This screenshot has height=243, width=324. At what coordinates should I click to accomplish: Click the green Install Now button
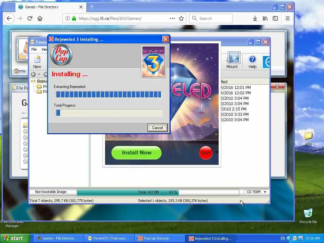136,153
